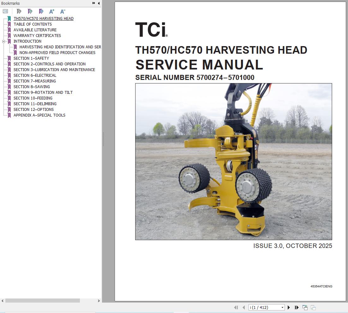Advance to next page arrow
Viewport: 348px width, 313px height.
289,307
